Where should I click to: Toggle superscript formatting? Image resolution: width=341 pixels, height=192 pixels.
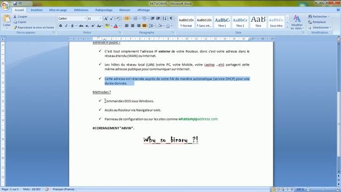coord(93,26)
